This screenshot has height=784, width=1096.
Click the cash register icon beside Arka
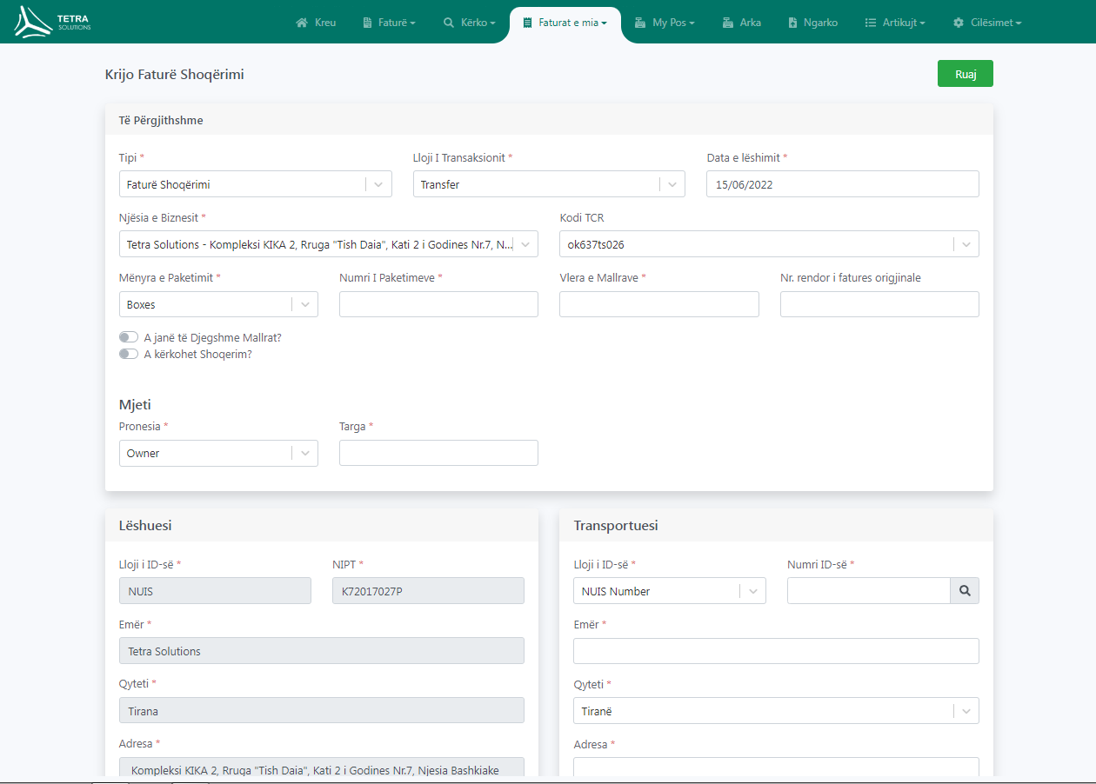tap(728, 23)
